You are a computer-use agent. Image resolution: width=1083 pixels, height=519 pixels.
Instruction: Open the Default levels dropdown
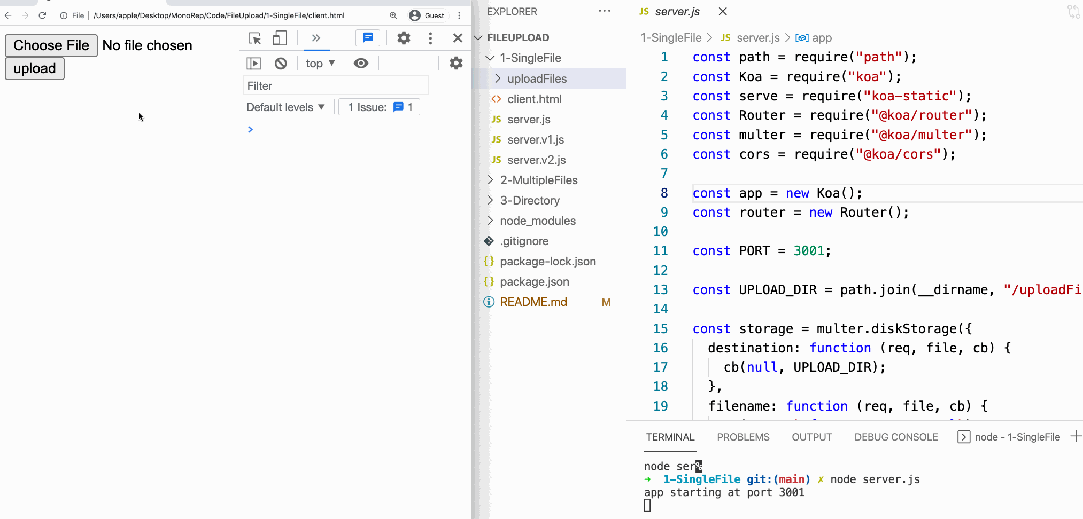tap(285, 107)
